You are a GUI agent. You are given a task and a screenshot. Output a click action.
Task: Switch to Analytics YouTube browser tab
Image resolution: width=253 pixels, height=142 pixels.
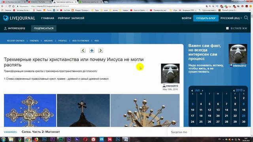(x=39, y=2)
